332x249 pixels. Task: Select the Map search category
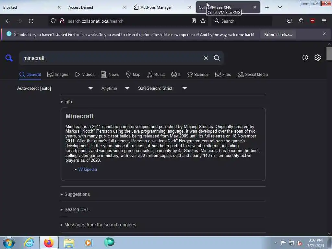click(x=133, y=75)
